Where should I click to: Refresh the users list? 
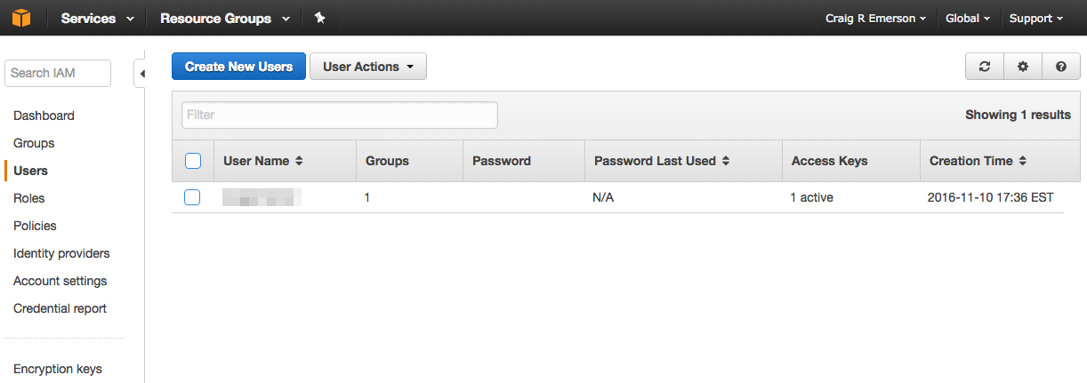click(x=985, y=67)
